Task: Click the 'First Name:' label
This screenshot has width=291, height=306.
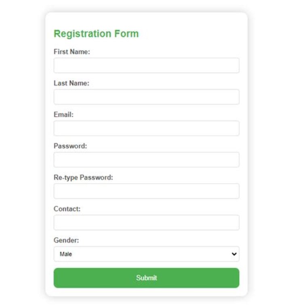Action: [72, 52]
